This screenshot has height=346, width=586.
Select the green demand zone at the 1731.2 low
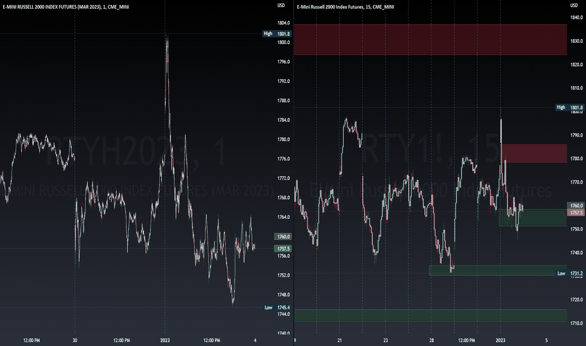(x=498, y=270)
